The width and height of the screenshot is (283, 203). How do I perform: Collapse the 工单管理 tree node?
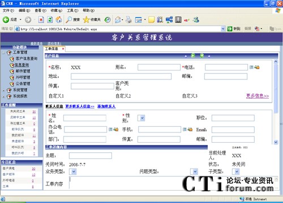(x=3, y=52)
